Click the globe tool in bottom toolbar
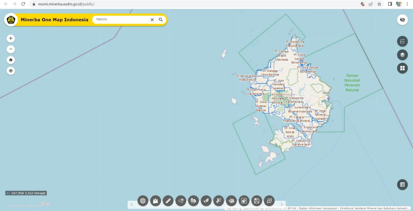The image size is (413, 211). tap(143, 201)
